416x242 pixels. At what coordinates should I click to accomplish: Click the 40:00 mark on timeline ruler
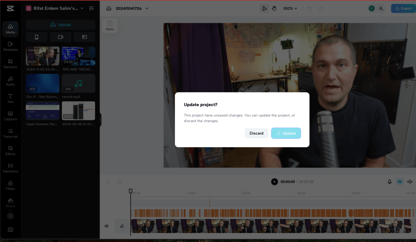(x=356, y=193)
